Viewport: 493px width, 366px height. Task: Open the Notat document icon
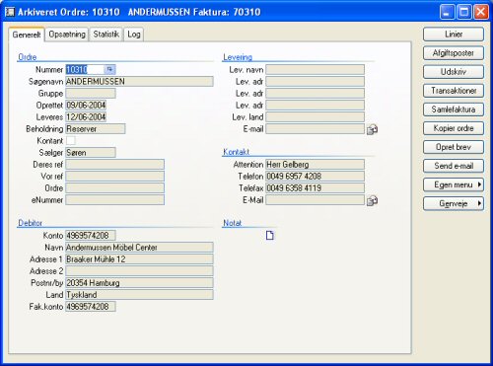[x=270, y=235]
